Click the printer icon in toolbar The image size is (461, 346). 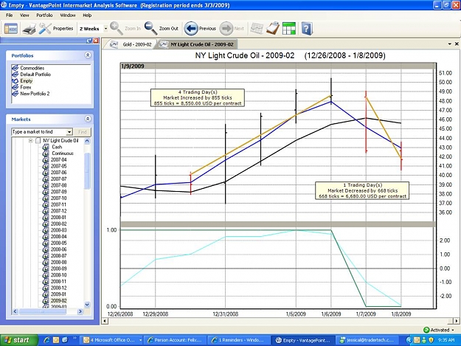click(30, 29)
